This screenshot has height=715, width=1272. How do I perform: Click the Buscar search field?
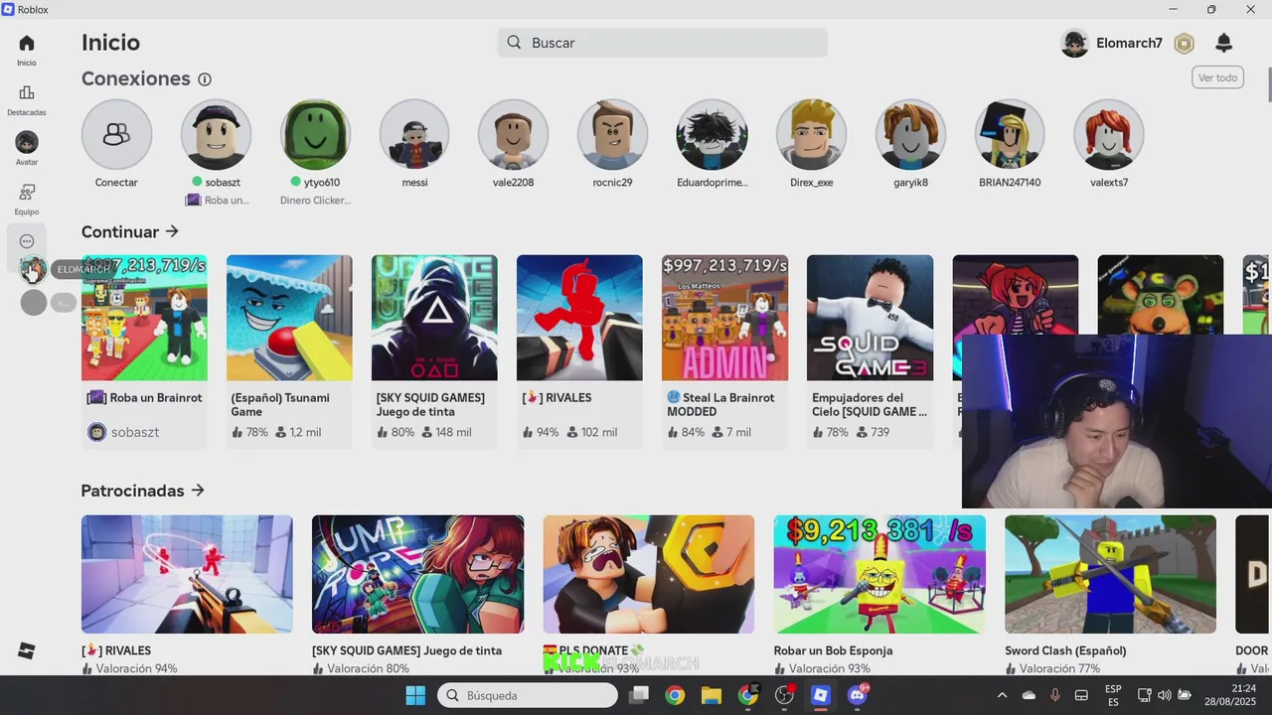click(663, 43)
